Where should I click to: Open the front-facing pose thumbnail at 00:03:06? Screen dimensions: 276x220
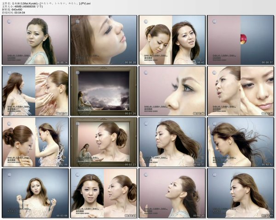[35, 193]
